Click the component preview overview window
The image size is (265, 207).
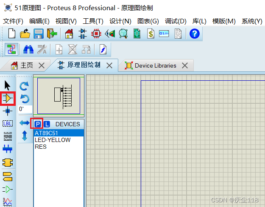59,96
